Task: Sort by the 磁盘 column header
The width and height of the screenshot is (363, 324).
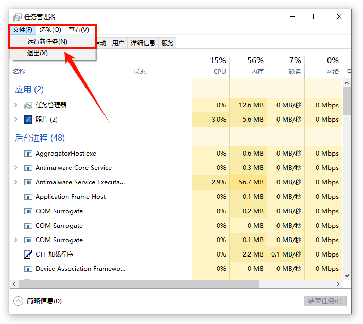Action: pyautogui.click(x=286, y=66)
